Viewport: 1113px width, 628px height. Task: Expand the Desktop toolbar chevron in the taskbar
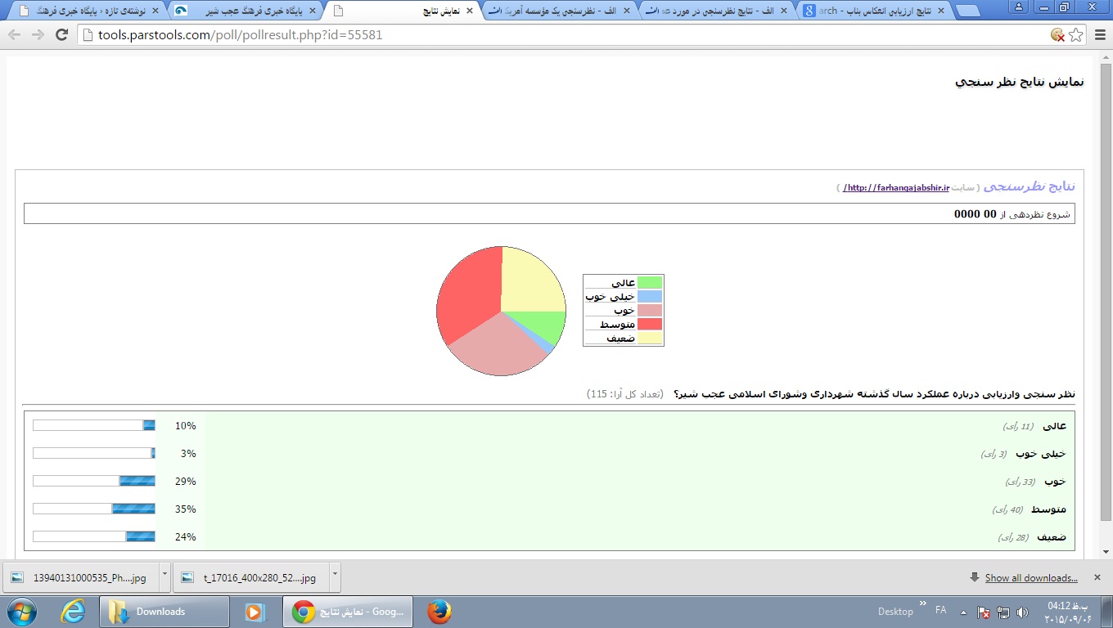(923, 605)
